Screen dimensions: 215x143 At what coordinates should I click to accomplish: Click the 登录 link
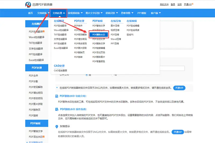point(173,4)
